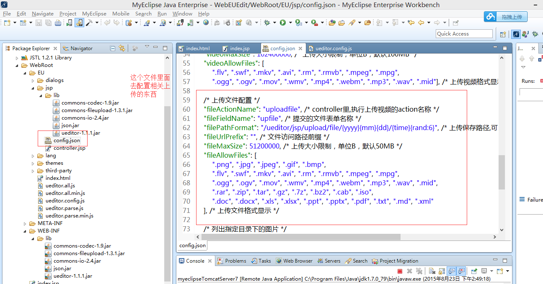Toggle the highlighted mobile toolbar button
Viewport: 543px width, 284px height.
[79, 23]
